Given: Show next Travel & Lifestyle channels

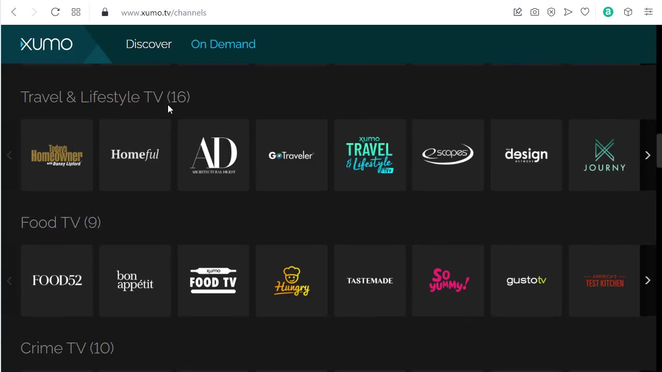Looking at the screenshot, I should (648, 155).
